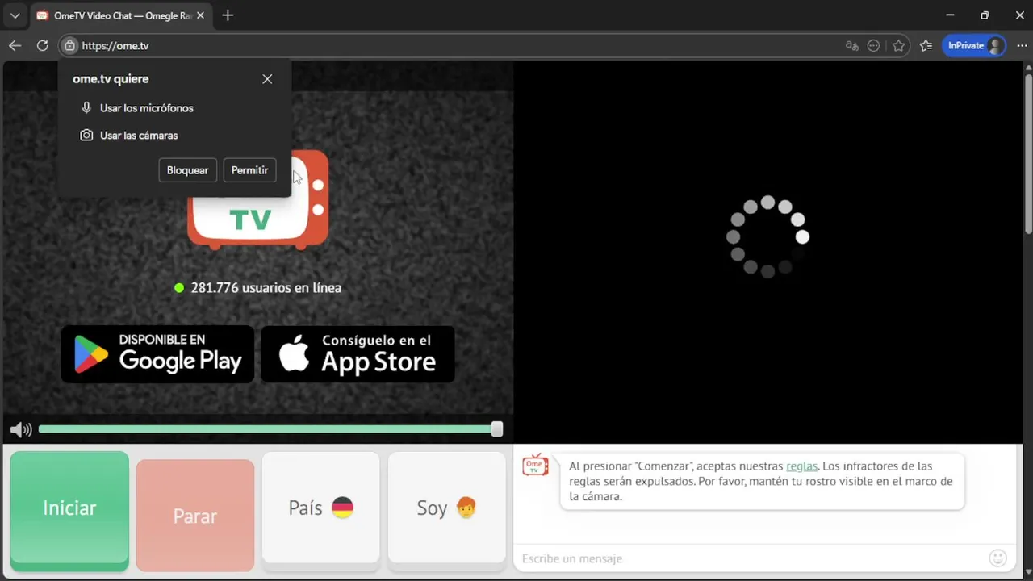Viewport: 1033px width, 581px height.
Task: Stop chat with the Parar button
Action: click(195, 516)
